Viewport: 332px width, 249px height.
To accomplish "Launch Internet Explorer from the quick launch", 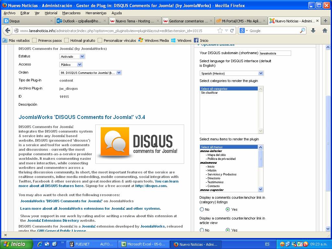I will tap(40, 244).
